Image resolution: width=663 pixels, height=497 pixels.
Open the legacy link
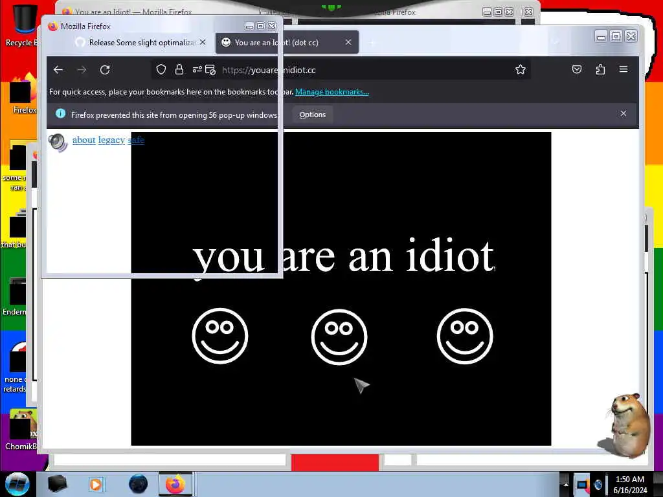click(111, 140)
